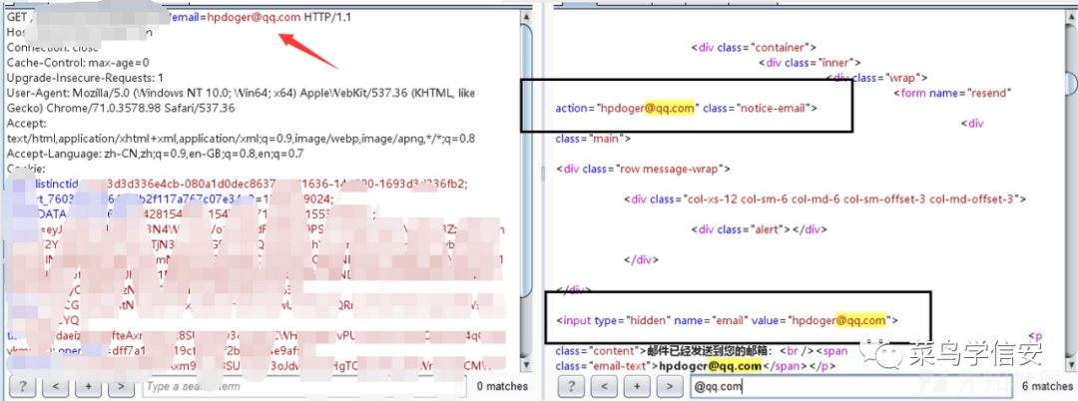Image resolution: width=1078 pixels, height=401 pixels.
Task: Click the class="content" paragraph line
Action: [703, 351]
